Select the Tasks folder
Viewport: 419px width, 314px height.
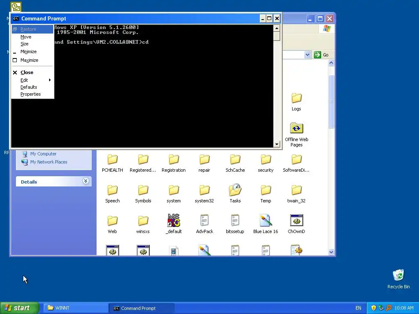click(235, 193)
